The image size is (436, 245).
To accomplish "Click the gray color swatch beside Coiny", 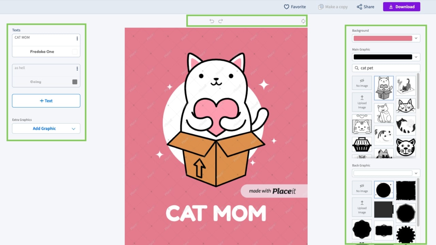I will coord(75,82).
